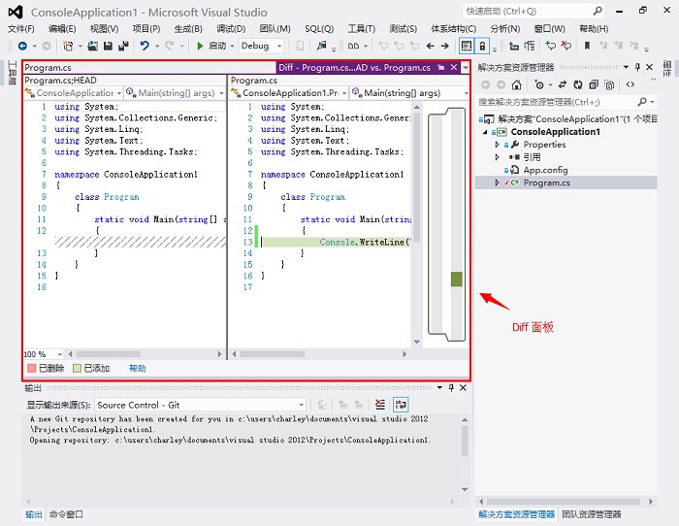Open the 视图(V) menu

pos(104,28)
